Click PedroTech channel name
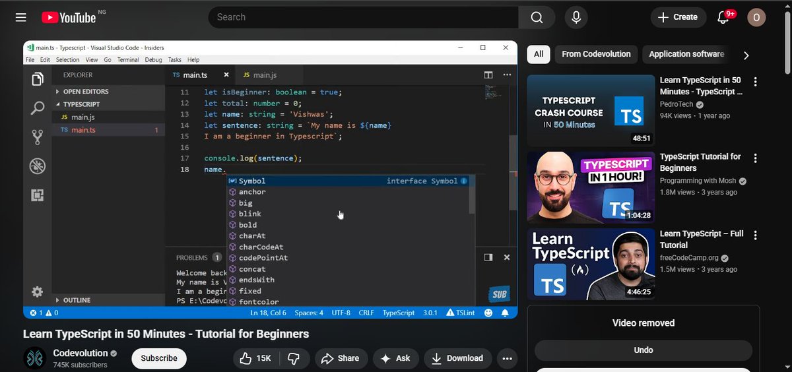Viewport: 792px width, 372px height. point(676,104)
